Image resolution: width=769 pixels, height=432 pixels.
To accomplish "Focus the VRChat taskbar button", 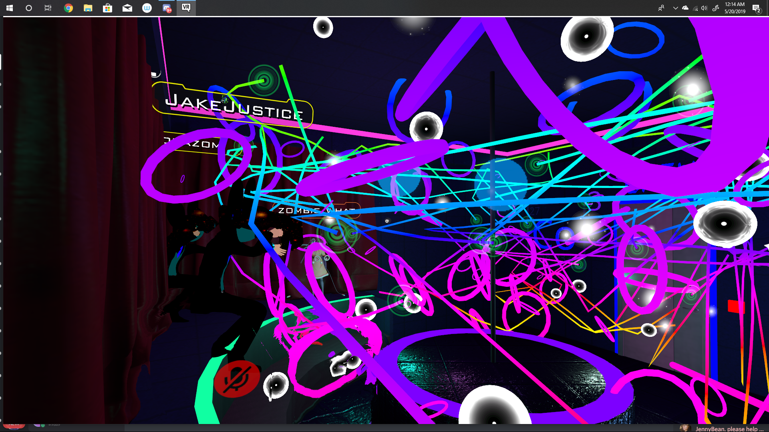I will 186,8.
